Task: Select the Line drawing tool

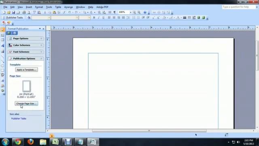Action: coord(2,57)
